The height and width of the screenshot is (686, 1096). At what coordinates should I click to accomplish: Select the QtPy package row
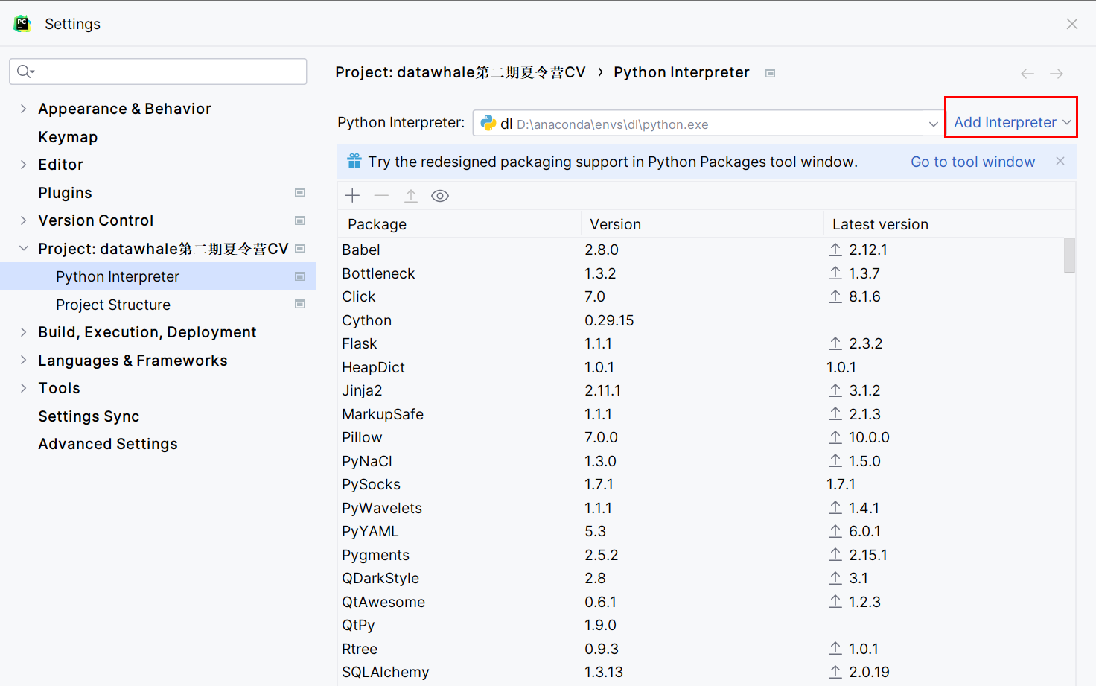click(701, 625)
